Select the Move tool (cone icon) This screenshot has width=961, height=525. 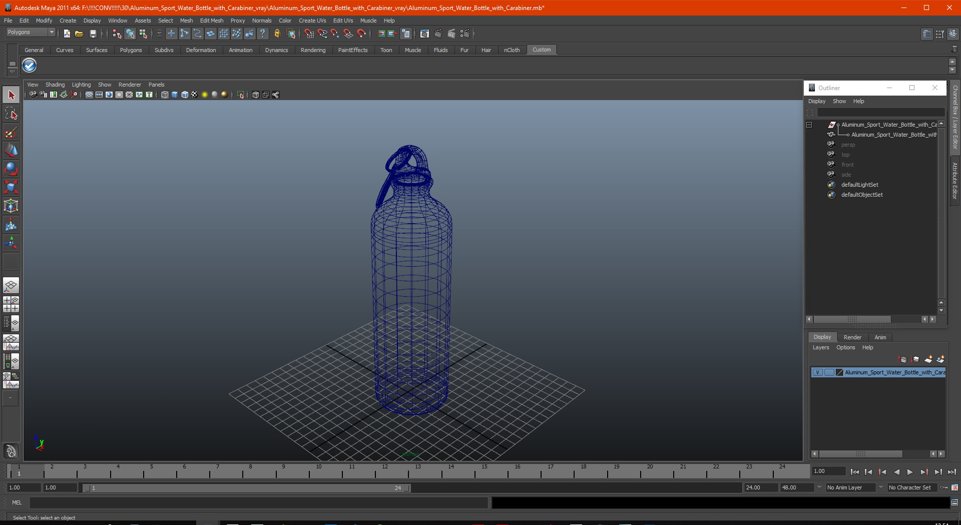pyautogui.click(x=11, y=150)
